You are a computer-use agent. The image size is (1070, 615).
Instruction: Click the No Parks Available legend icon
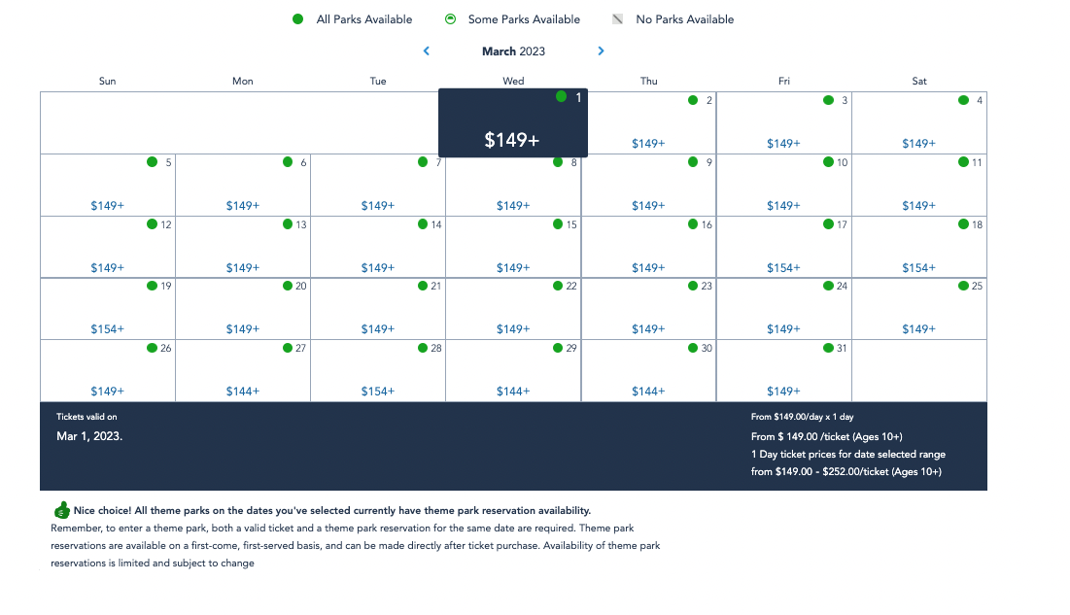click(618, 19)
